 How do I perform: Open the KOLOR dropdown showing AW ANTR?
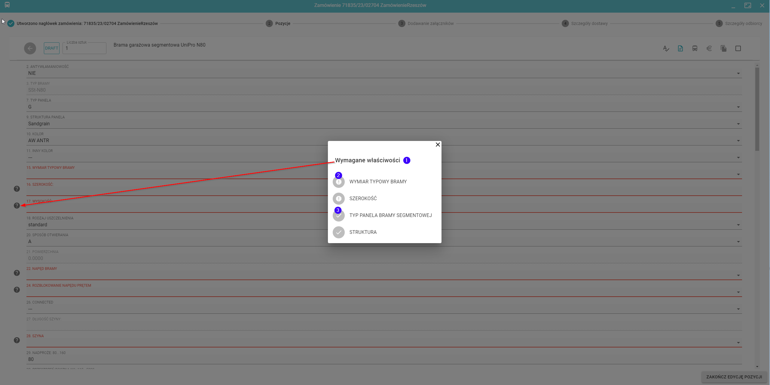tap(738, 141)
